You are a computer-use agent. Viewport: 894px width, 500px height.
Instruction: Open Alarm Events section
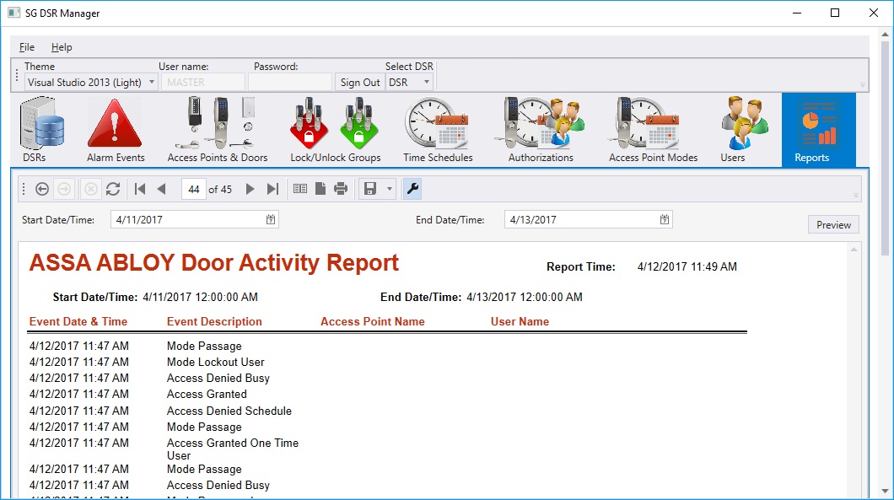point(116,130)
